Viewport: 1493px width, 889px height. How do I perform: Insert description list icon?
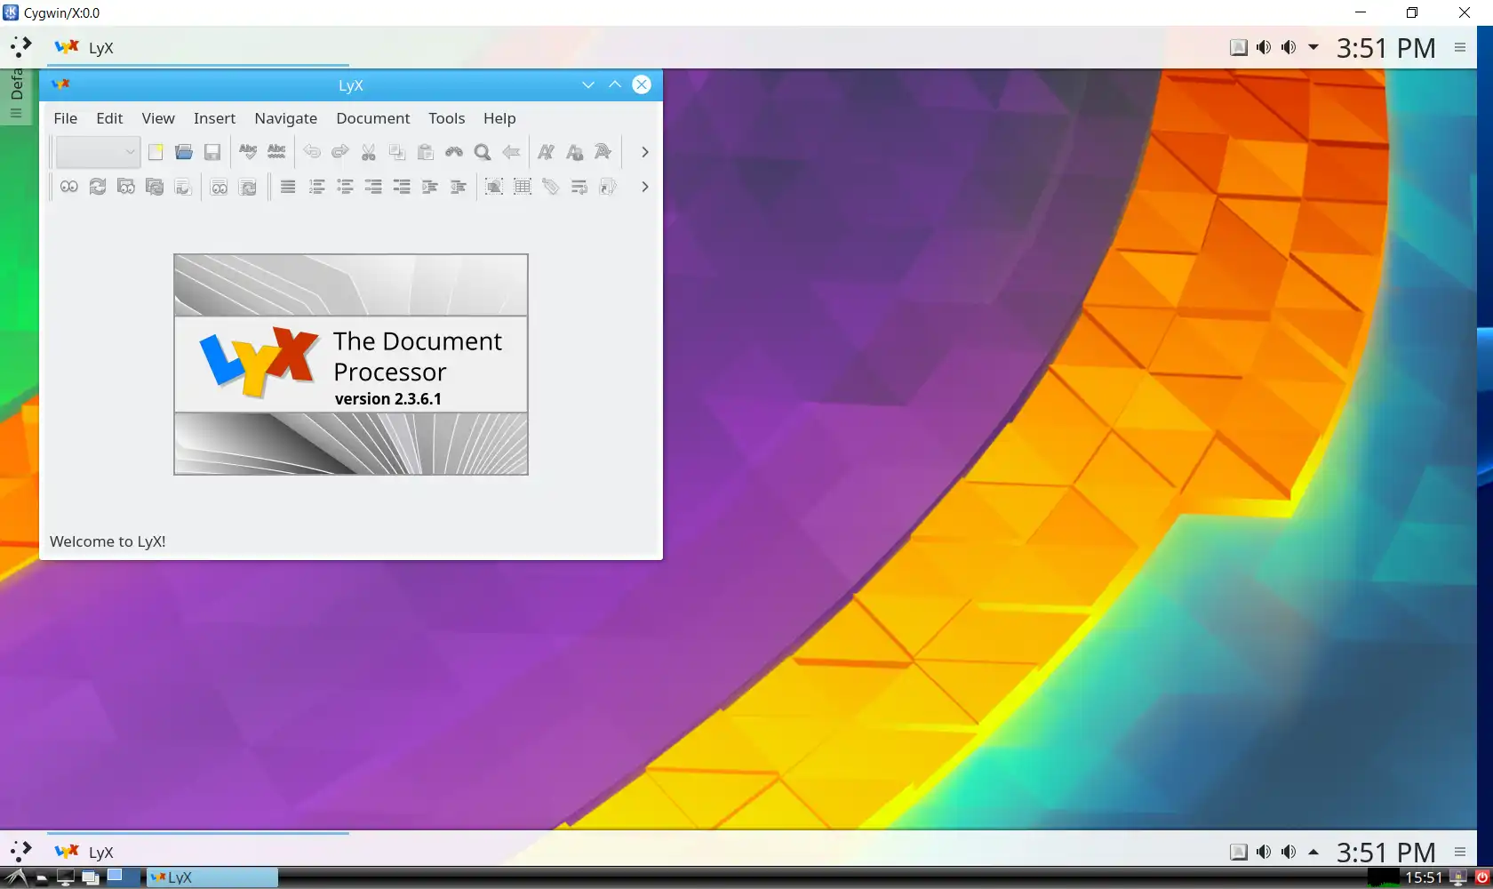coord(402,187)
